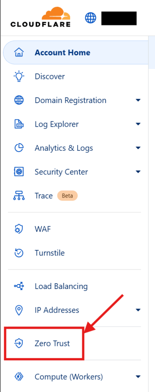Click the Log Explorer document icon

(x=19, y=124)
